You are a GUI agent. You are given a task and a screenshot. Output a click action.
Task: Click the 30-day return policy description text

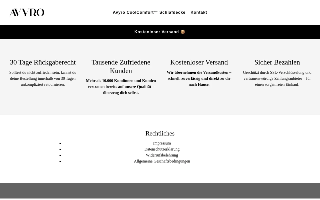pyautogui.click(x=43, y=78)
